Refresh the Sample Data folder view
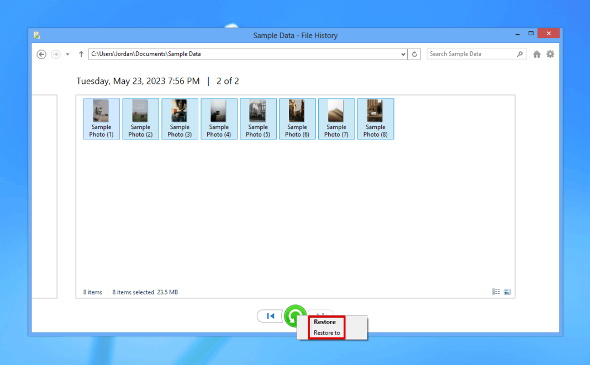Viewport: 590px width, 365px height. coord(415,54)
